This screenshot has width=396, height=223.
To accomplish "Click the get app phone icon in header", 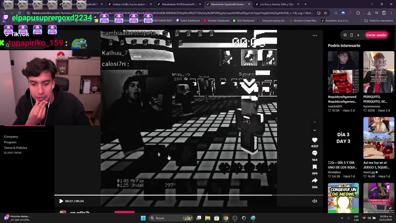I will (x=351, y=35).
